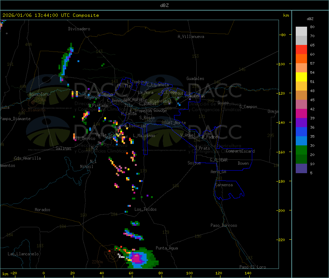The image size is (329, 278).
Task: Select the blue 36 dBZ legend swatch
Action: tap(301, 132)
